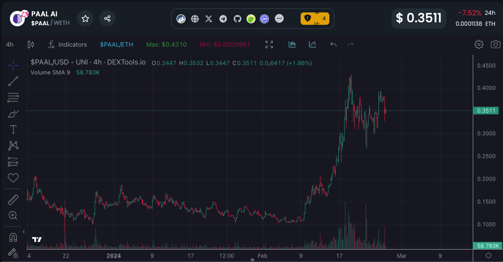Click the $PAAL/USD chart title legend
Viewport: 503px width, 262px height.
(x=88, y=63)
